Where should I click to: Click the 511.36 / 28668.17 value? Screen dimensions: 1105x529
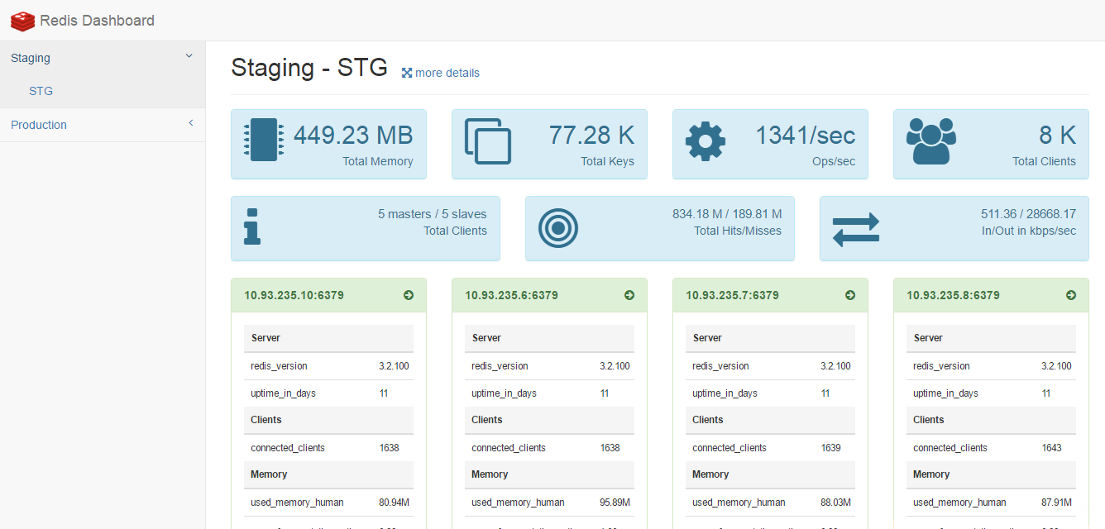pos(1029,214)
